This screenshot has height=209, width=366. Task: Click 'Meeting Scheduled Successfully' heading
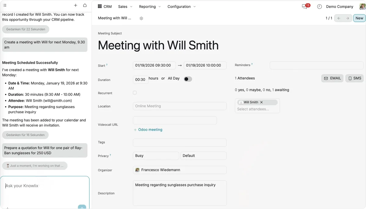tap(30, 63)
